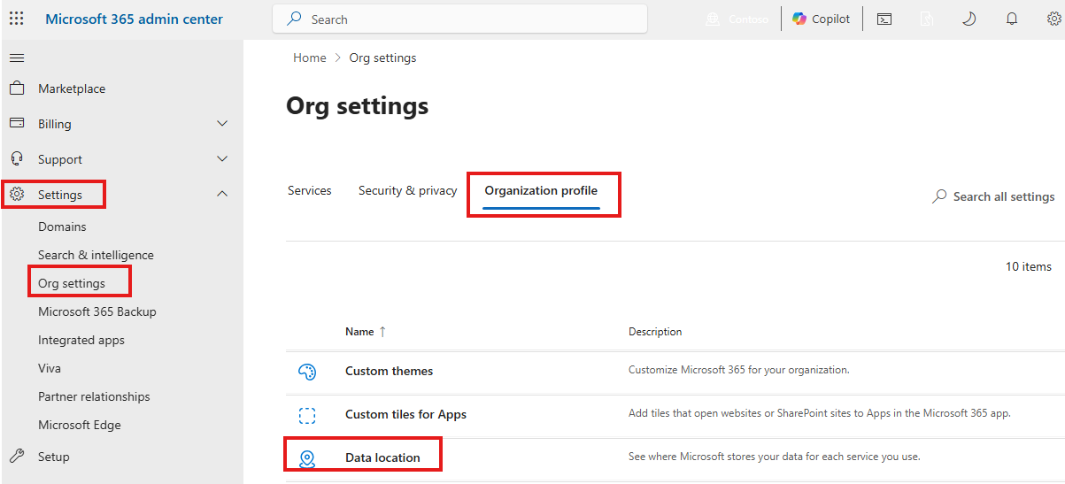
Task: Click the Settings gear icon in sidebar
Action: 17,195
